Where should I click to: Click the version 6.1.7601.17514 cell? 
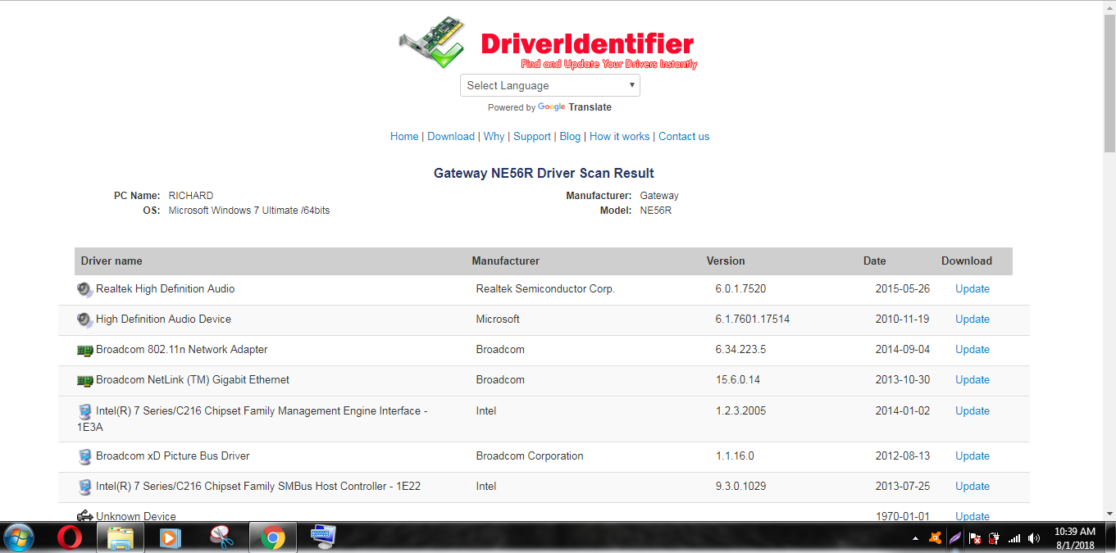(x=752, y=320)
